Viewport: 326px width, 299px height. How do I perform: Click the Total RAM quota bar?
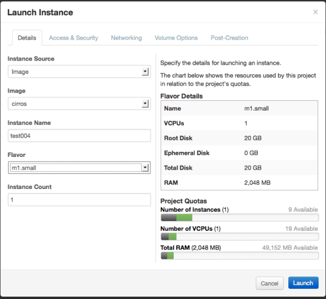click(x=239, y=256)
